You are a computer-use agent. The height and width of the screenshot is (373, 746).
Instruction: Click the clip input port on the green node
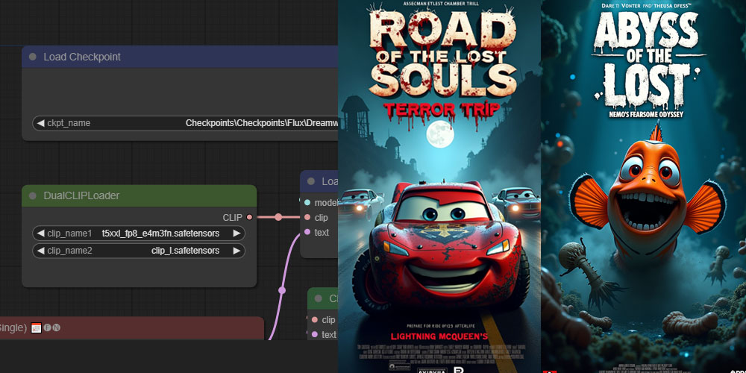pos(315,320)
